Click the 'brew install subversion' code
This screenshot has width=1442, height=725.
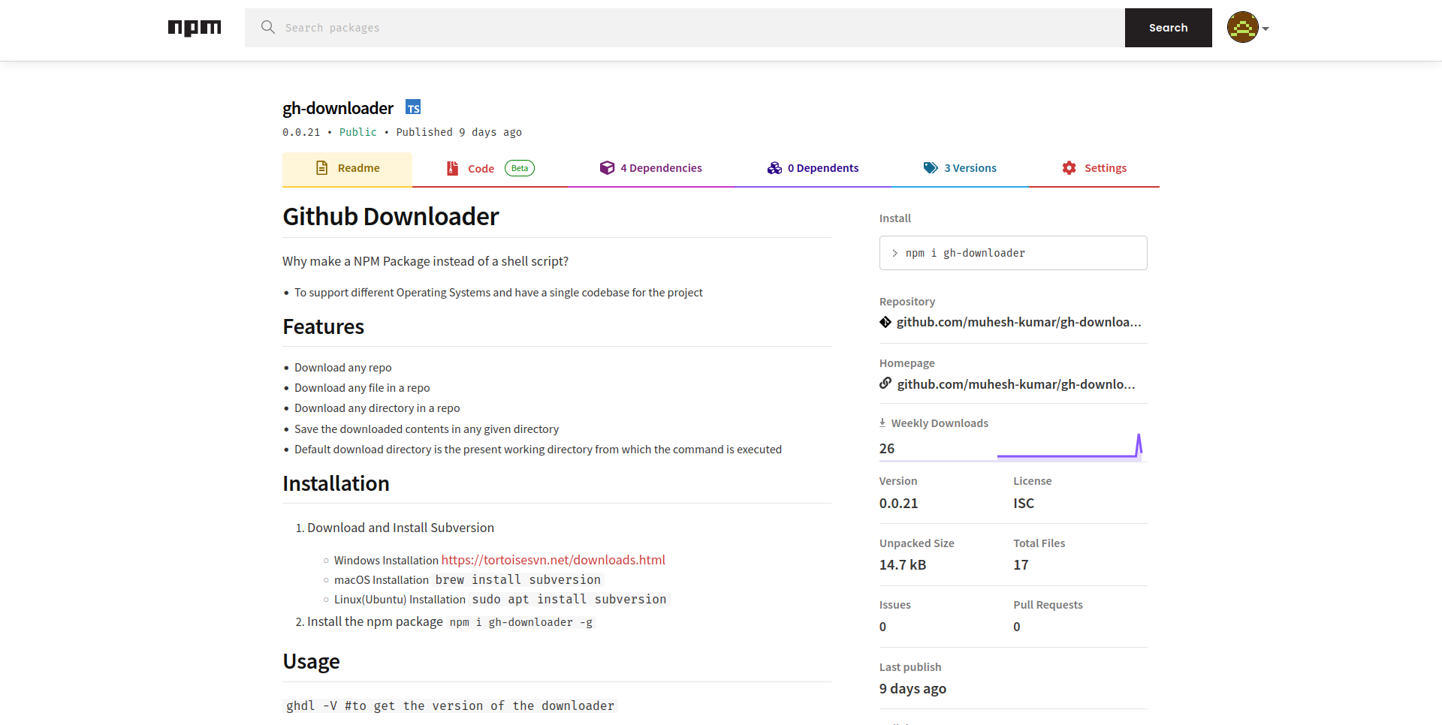click(518, 580)
